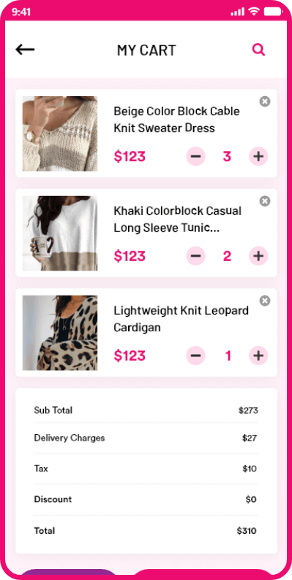
Task: Tap the Discount row in summary
Action: pos(146,499)
